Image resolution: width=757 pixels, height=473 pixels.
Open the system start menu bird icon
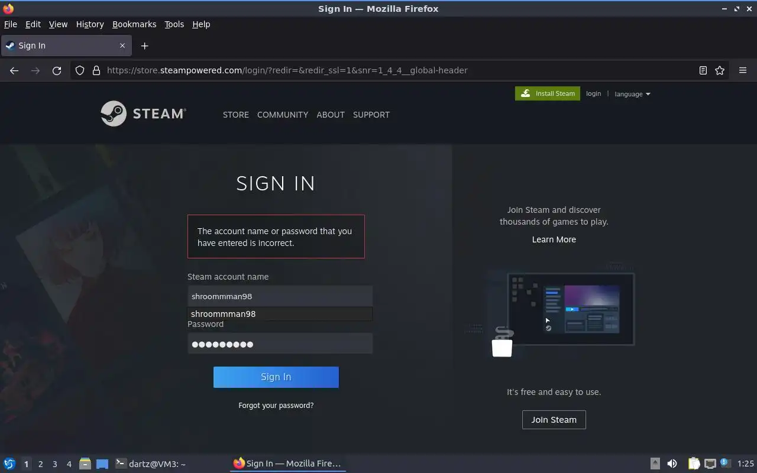(x=9, y=464)
